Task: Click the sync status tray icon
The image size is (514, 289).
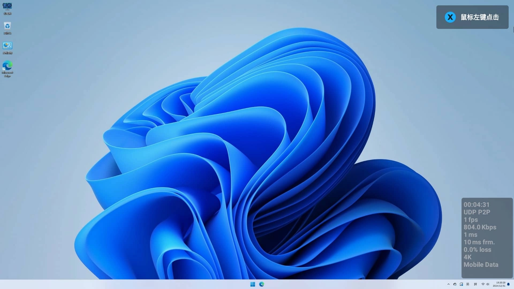Action: coord(461,284)
